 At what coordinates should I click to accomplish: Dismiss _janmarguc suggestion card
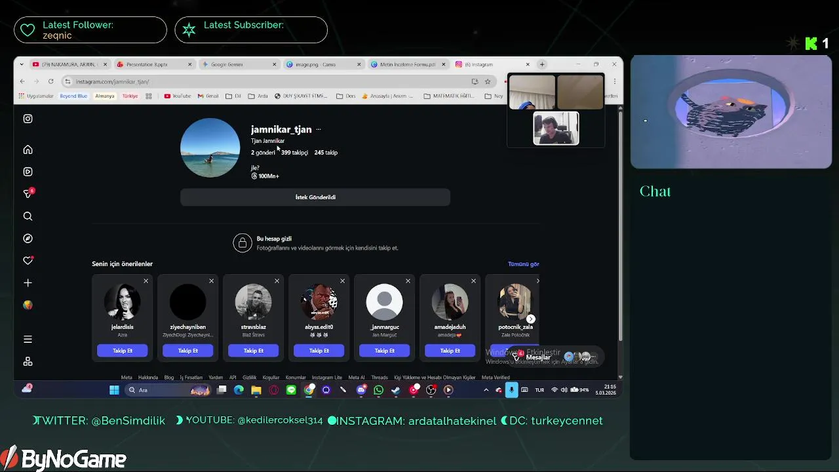(408, 281)
